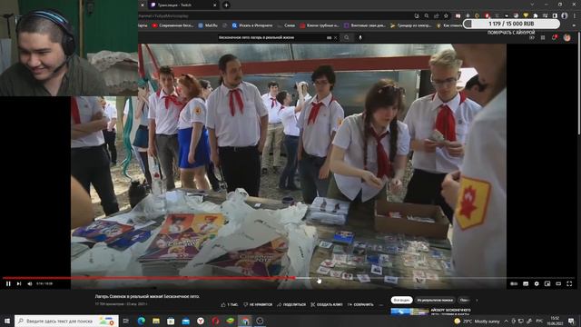
Task: Open the on-screen keyboard in search box
Action: pos(329,37)
